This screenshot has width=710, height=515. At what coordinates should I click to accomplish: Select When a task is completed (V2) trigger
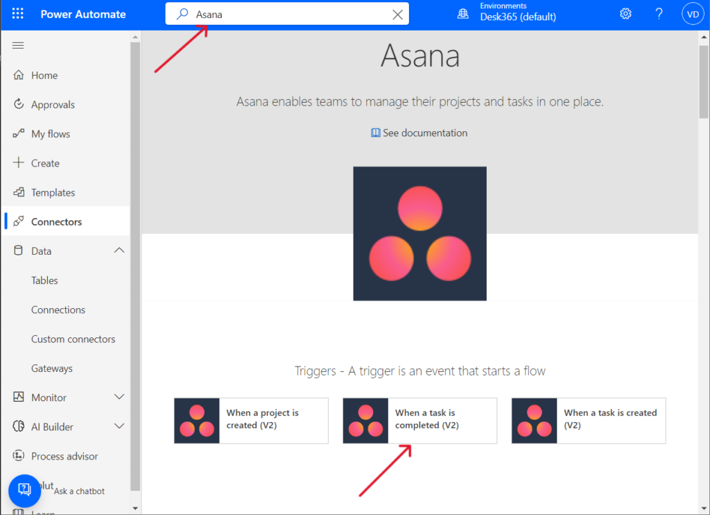click(x=419, y=421)
